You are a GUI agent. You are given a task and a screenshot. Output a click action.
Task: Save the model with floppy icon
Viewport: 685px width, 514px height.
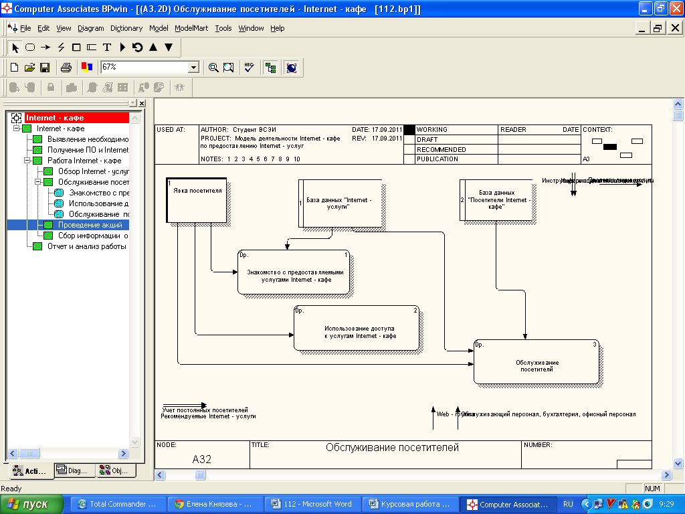pos(45,68)
